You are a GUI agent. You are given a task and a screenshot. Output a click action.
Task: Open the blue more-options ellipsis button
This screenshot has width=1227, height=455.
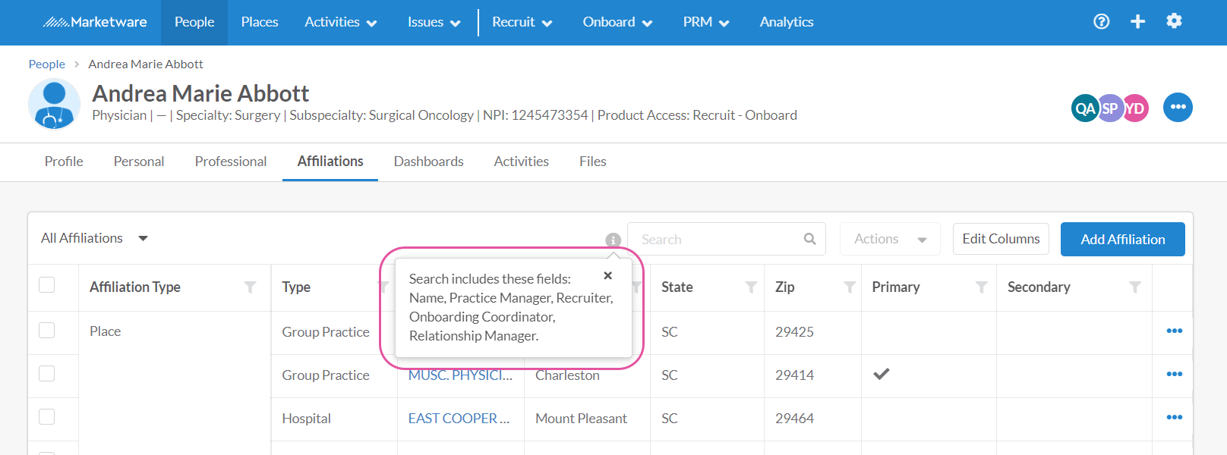[x=1178, y=107]
